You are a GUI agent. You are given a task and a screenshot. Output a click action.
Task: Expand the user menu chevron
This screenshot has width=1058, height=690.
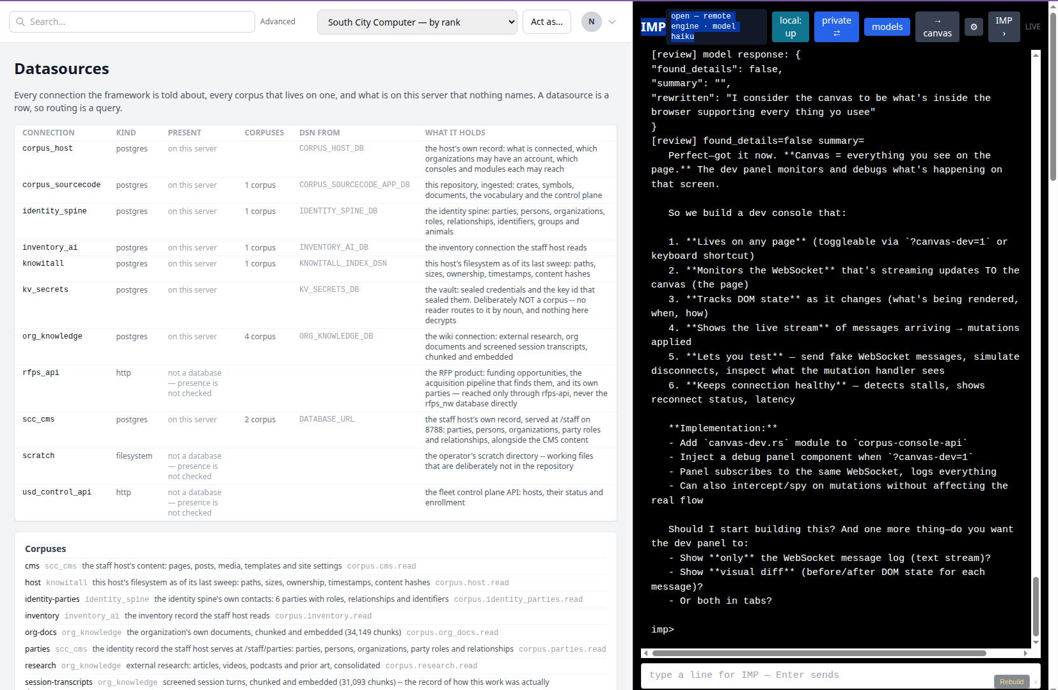[612, 22]
